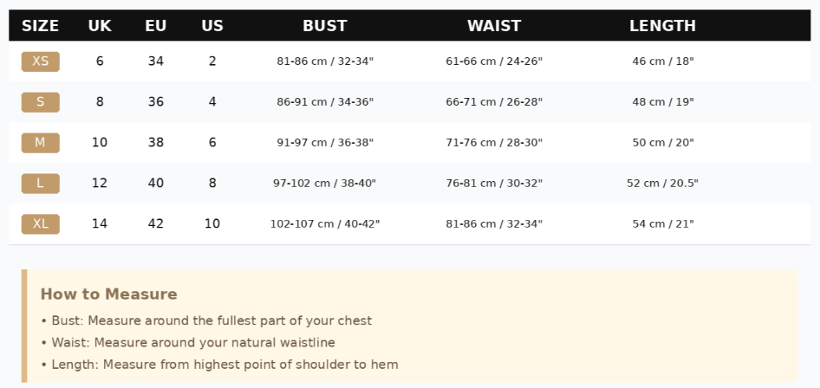Select the XS size badge
Viewport: 820px width, 388px height.
(x=40, y=61)
